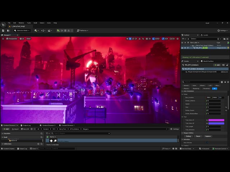This screenshot has width=230, height=172.
Task: Click the Unreal Engine logo icon
Action: pyautogui.click(x=3, y=25)
